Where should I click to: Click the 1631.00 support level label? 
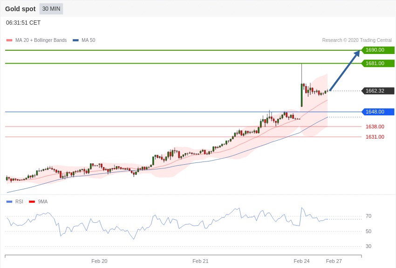click(375, 137)
